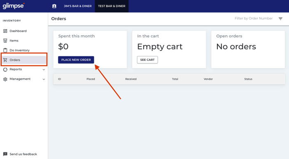The image size is (289, 159).
Task: Select the Test Bar & Diner tab
Action: coord(112,6)
